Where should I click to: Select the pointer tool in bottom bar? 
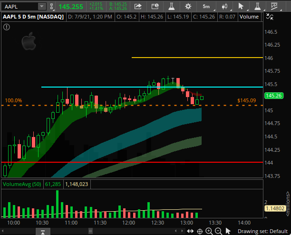(228, 231)
